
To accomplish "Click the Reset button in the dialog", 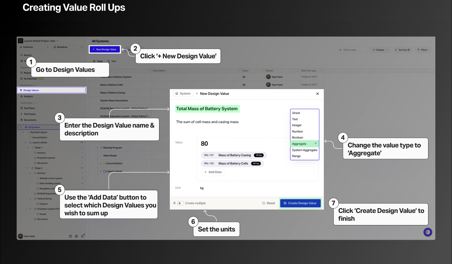I will 269,203.
